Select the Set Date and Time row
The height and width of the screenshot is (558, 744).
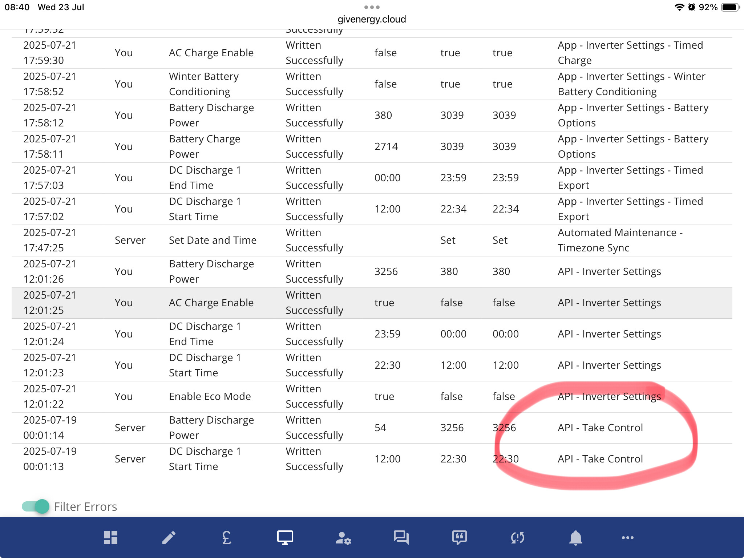(213, 240)
